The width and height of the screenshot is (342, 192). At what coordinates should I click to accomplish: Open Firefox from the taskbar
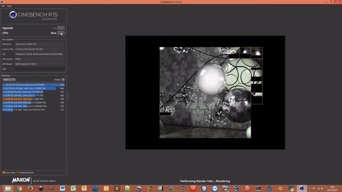[30, 188]
